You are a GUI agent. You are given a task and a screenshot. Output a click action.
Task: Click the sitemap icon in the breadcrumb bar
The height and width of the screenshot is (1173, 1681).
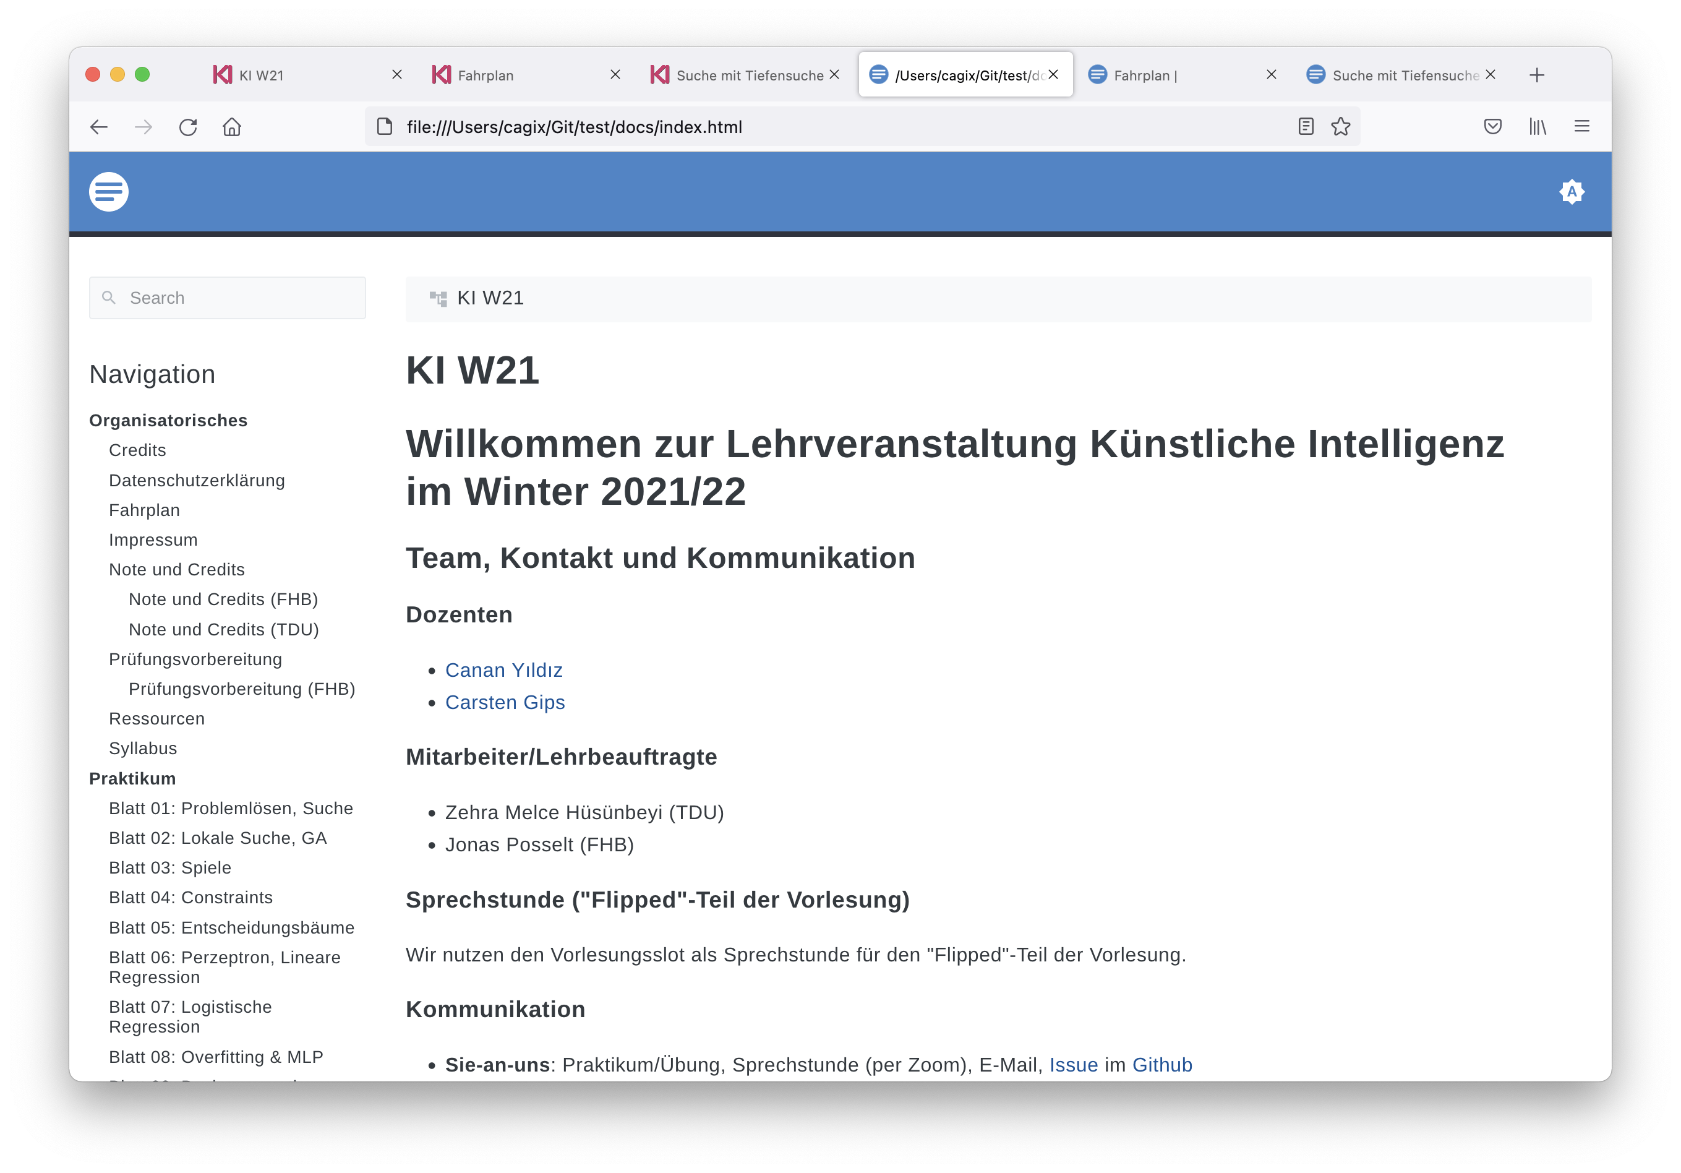438,298
